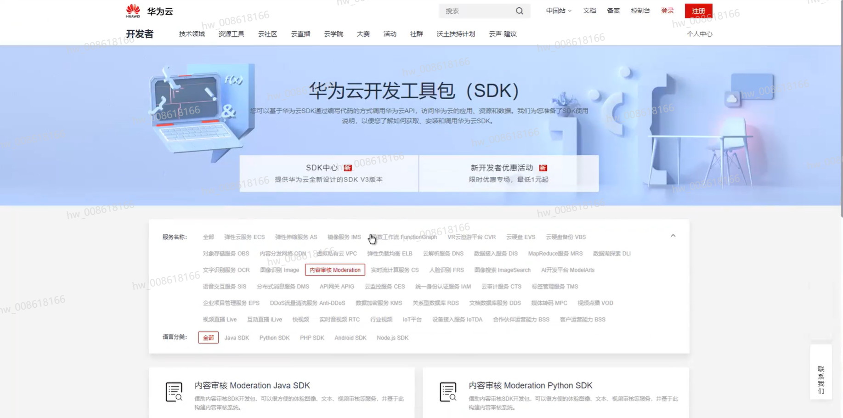Image resolution: width=843 pixels, height=418 pixels.
Task: Open the 资源工具 menu
Action: point(231,34)
